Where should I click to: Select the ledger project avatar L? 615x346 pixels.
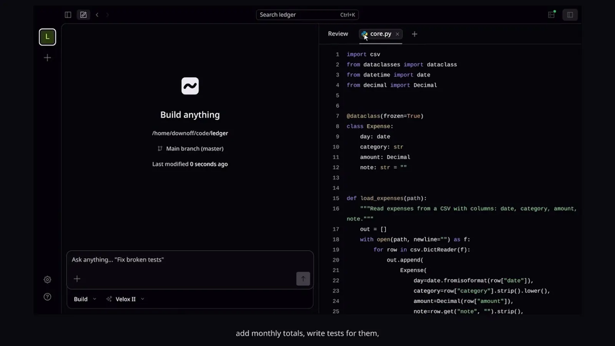pyautogui.click(x=47, y=37)
